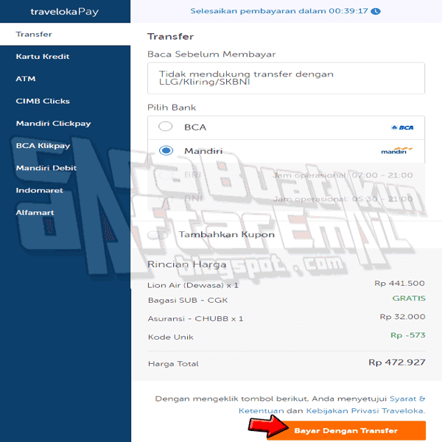Open the Transfer payment tab
442x442 pixels.
65,34
